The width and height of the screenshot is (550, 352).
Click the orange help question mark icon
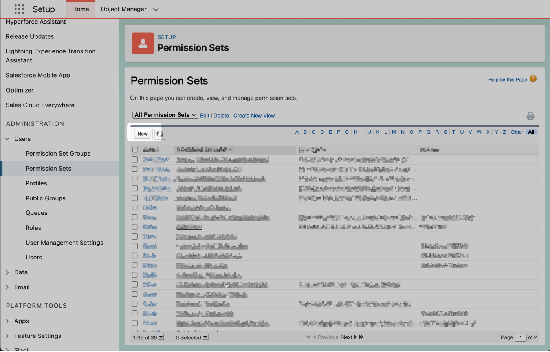[533, 78]
